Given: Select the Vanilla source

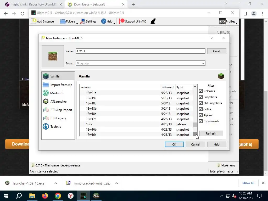Looking at the screenshot, I should [58, 76].
